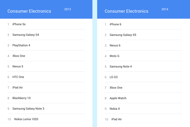The width and height of the screenshot is (190, 127).
Task: Open the Nokia Lumia 1020 item
Action: click(x=26, y=119)
